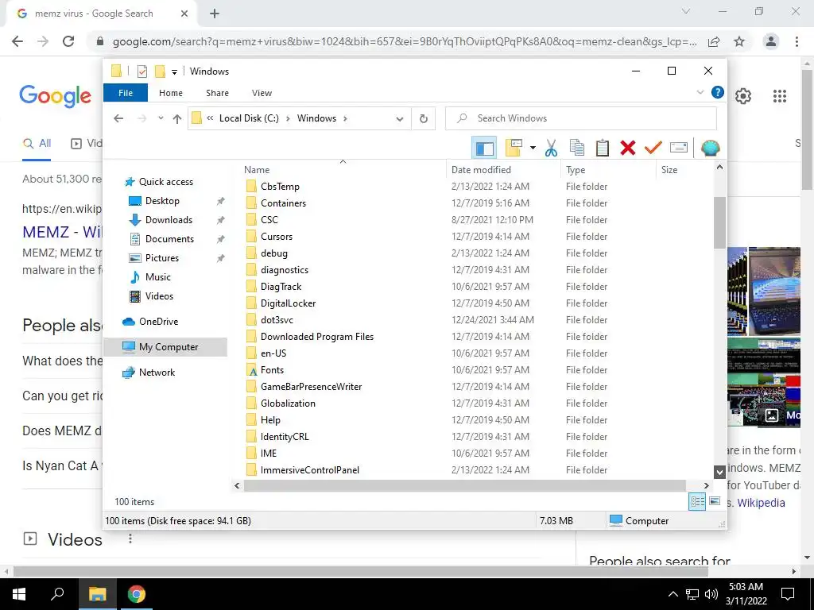The height and width of the screenshot is (610, 814).
Task: Click the Paste clipboard toolbar icon
Action: 603,148
